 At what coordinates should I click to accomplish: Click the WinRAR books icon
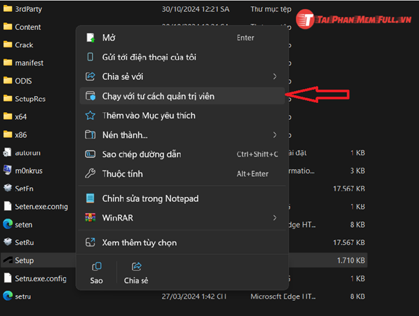click(90, 218)
